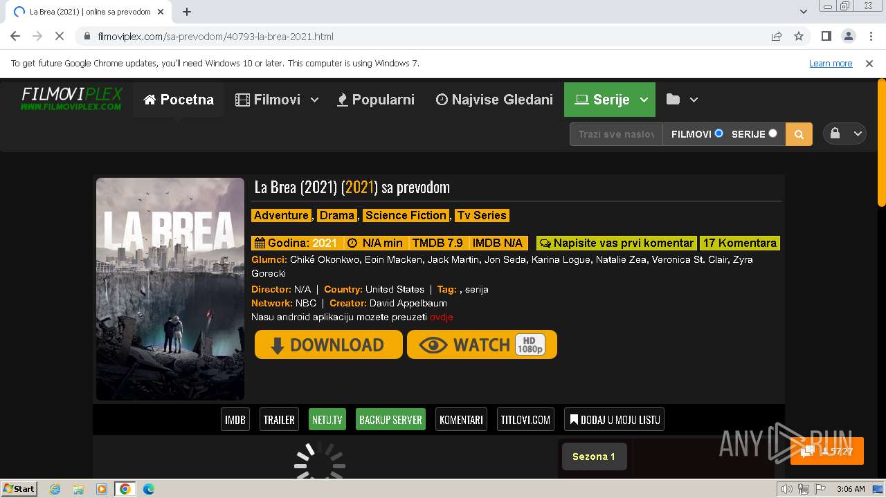Open the Tv Series genre tag
The width and height of the screenshot is (886, 498).
pos(482,215)
